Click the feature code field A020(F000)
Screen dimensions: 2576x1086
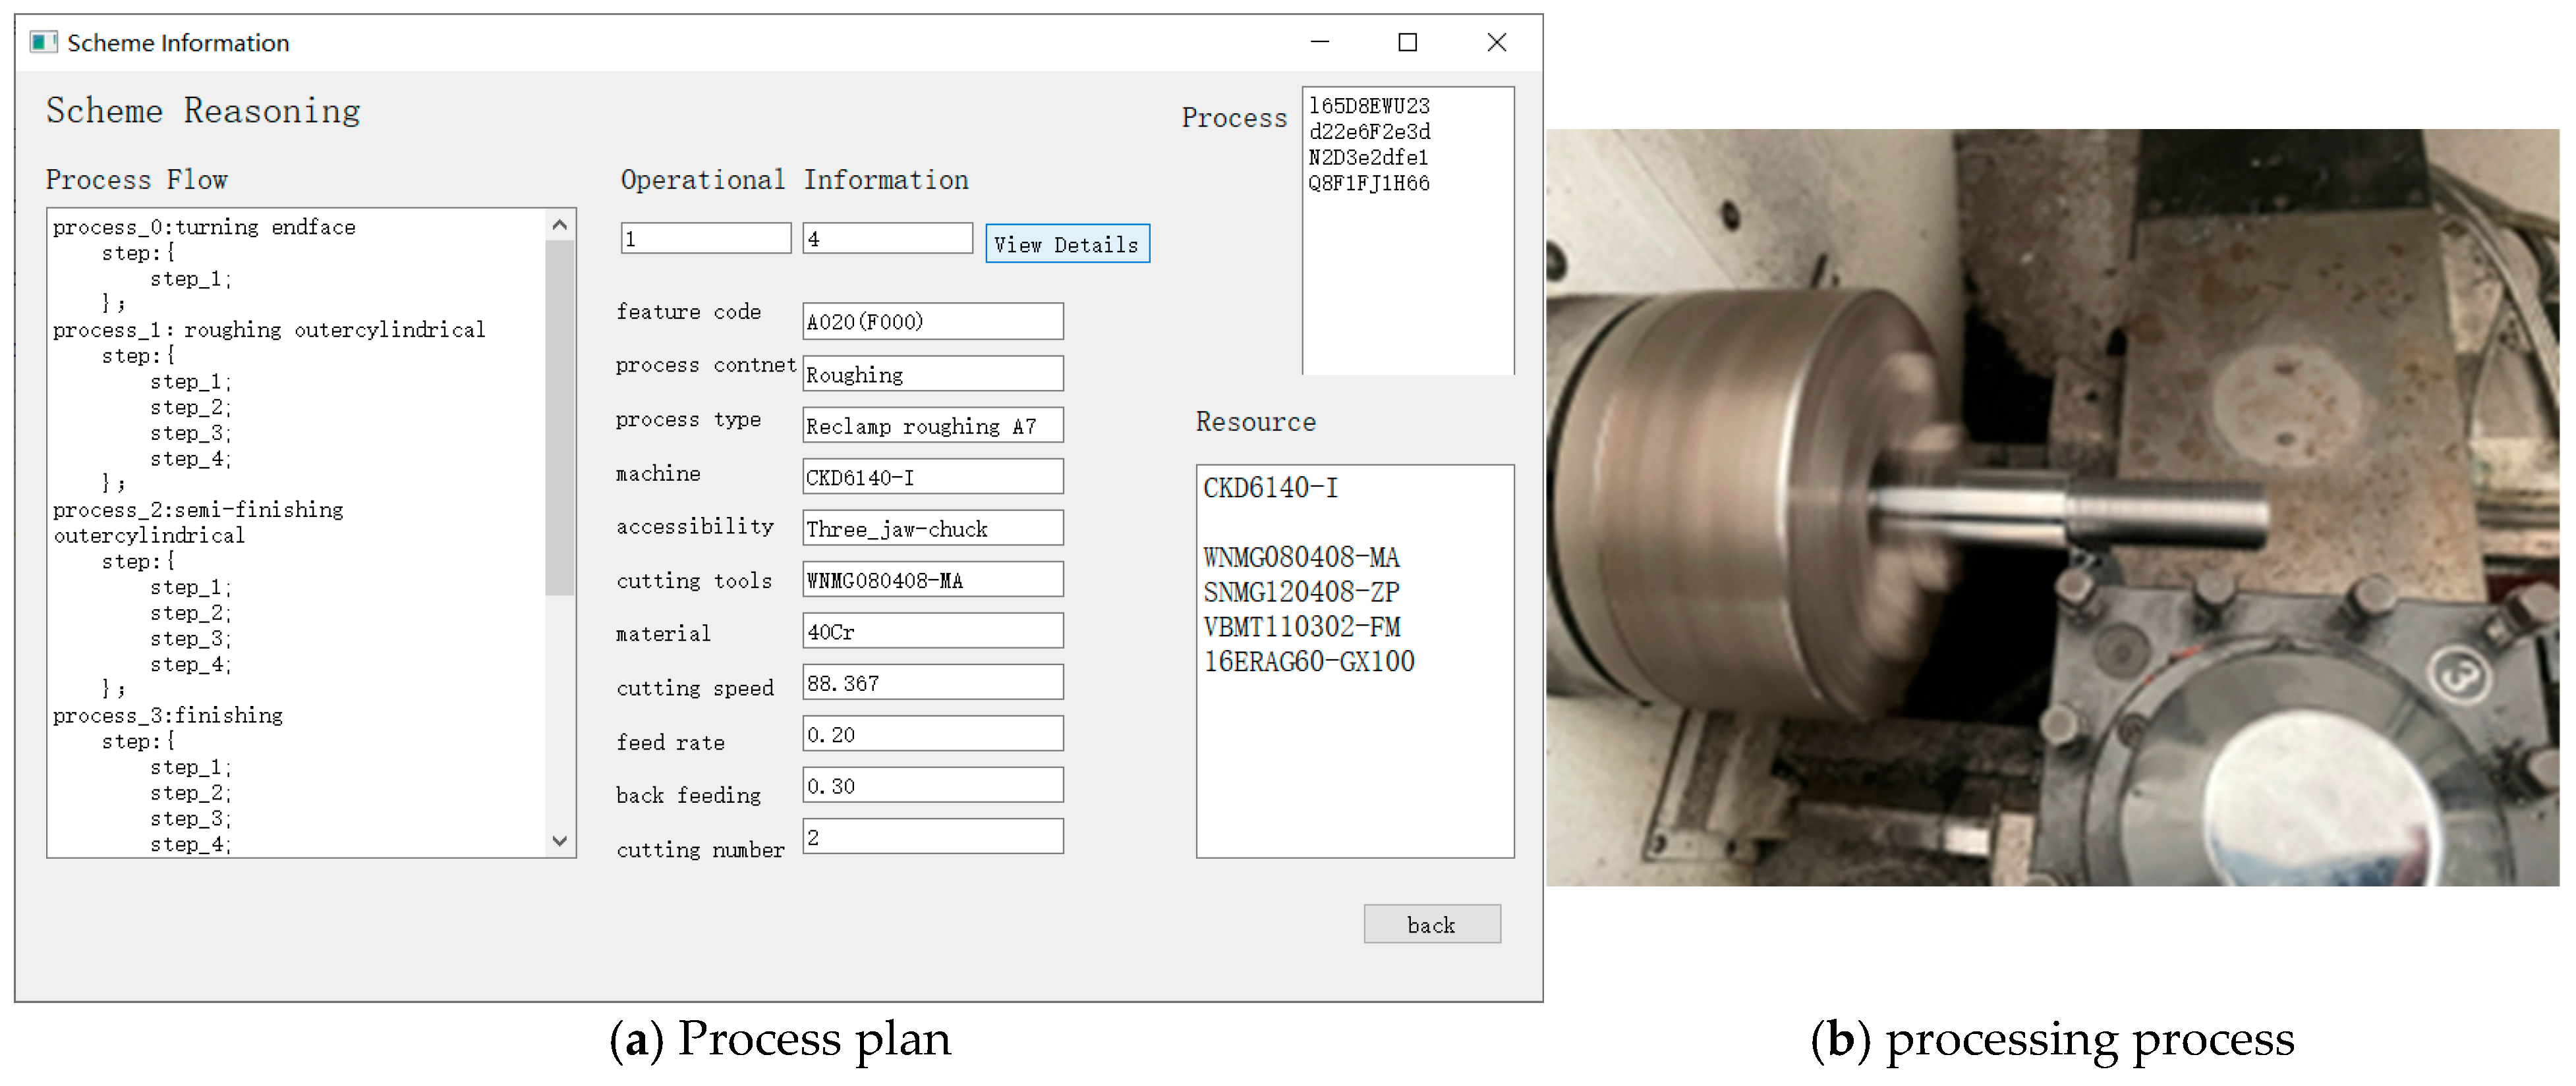coord(932,321)
